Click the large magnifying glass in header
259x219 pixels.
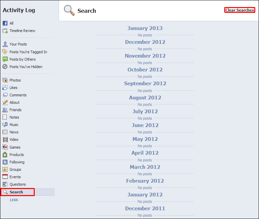[x=69, y=10]
